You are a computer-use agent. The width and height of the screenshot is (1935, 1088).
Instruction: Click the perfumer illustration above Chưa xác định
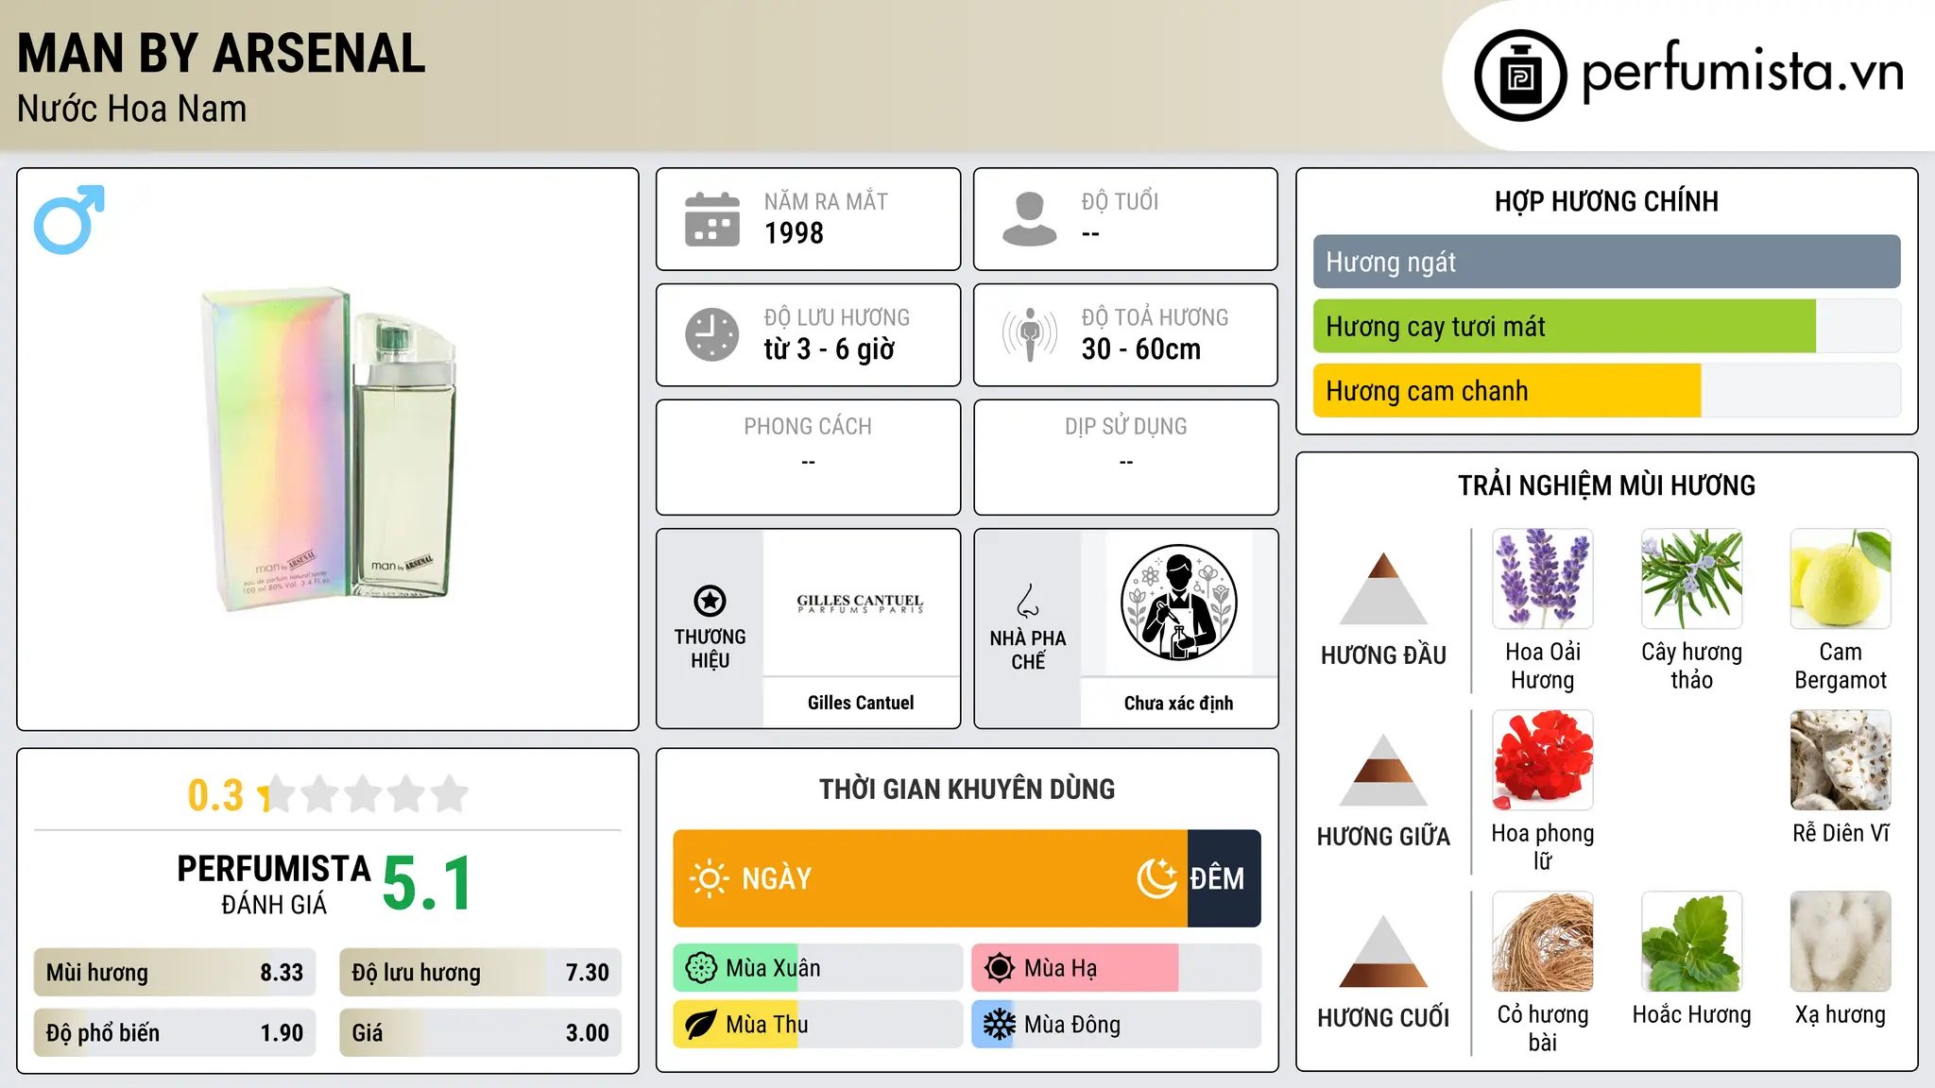[x=1178, y=603]
